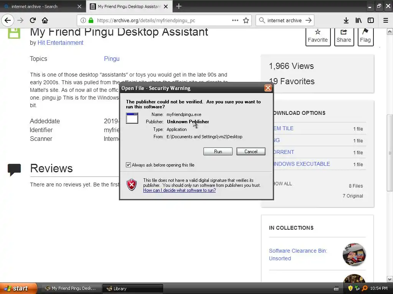Open the 7 Original files link
393x294 pixels.
click(x=353, y=196)
